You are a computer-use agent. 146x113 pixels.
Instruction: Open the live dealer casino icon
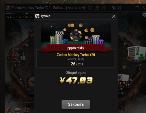[x=26, y=110]
